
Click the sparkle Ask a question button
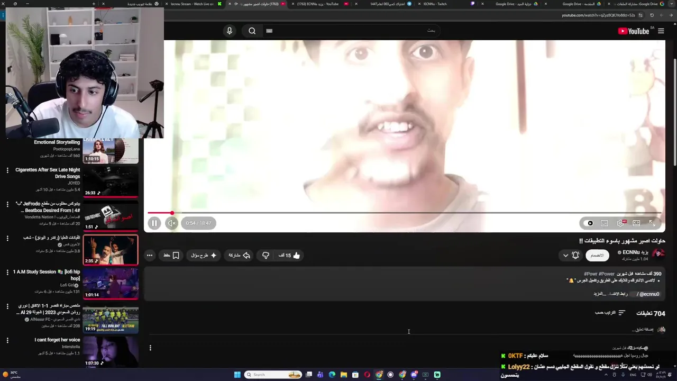click(204, 255)
